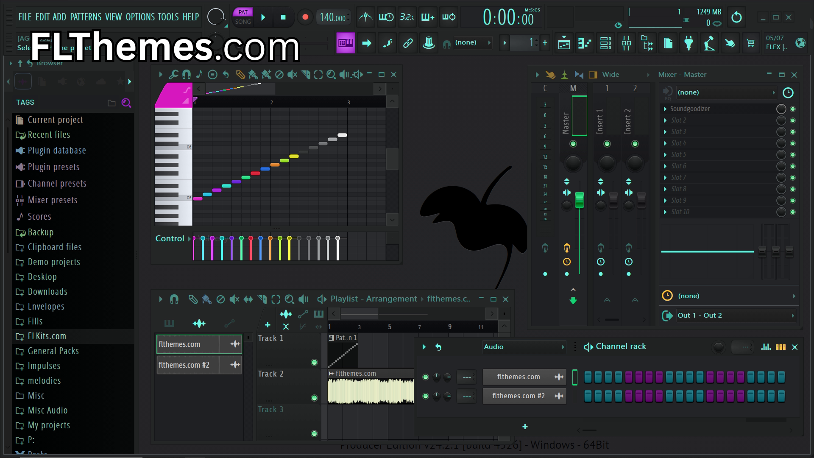The width and height of the screenshot is (814, 458).
Task: Select piano roll mute tool
Action: click(x=292, y=75)
